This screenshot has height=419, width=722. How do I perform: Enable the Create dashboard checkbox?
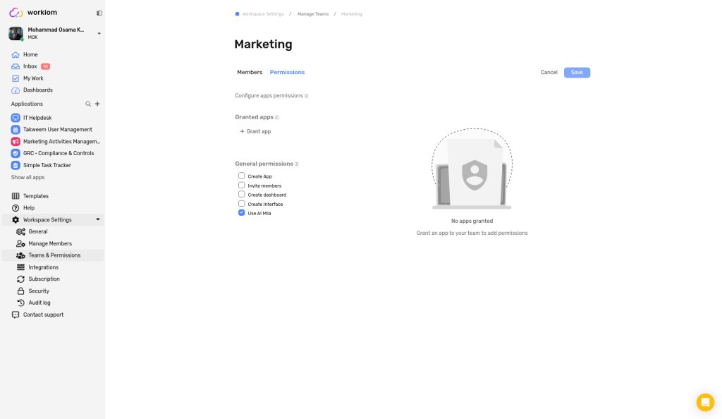click(x=241, y=194)
